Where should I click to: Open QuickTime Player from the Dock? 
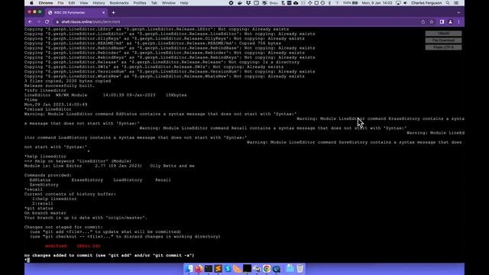tap(277, 268)
